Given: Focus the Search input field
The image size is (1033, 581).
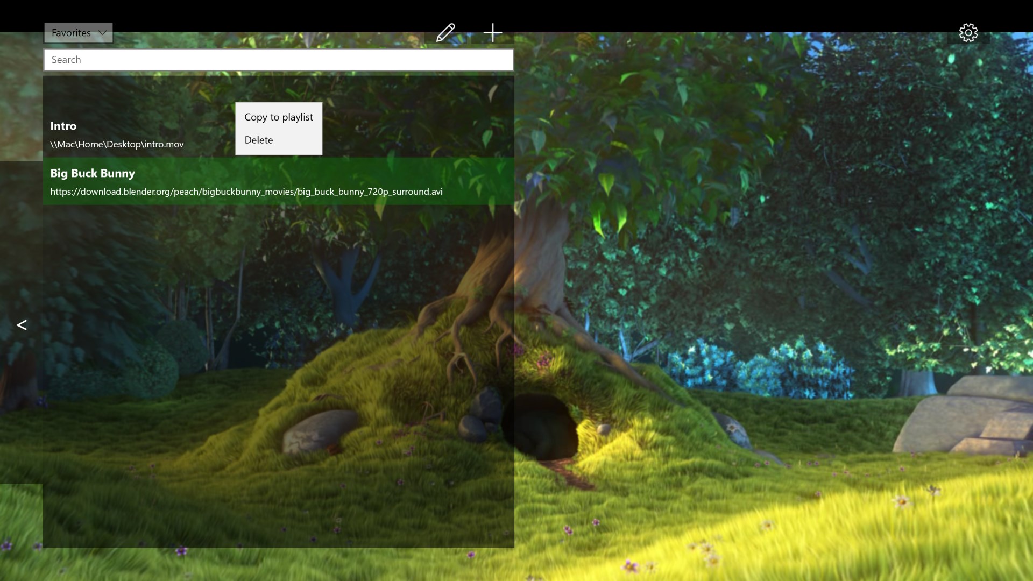Looking at the screenshot, I should (278, 60).
